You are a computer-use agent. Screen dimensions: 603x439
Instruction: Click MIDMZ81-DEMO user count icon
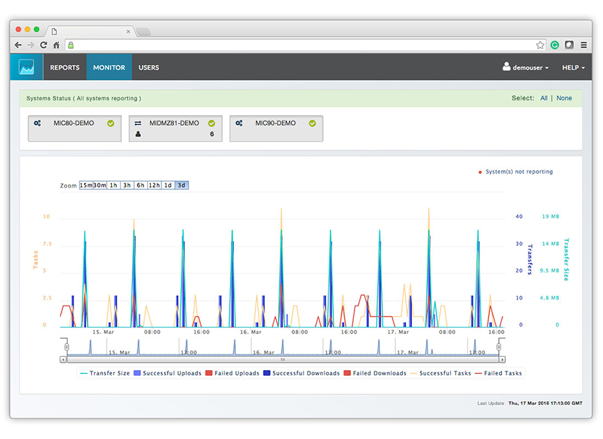tap(138, 134)
